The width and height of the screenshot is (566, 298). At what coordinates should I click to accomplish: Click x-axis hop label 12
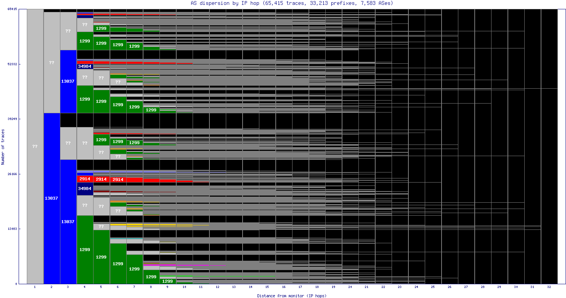[217, 287]
